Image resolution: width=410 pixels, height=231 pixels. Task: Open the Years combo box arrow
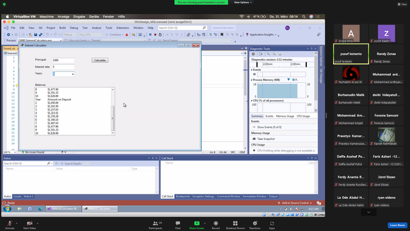tap(72, 74)
